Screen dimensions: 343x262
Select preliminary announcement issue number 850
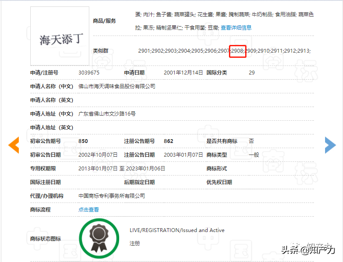click(83, 141)
